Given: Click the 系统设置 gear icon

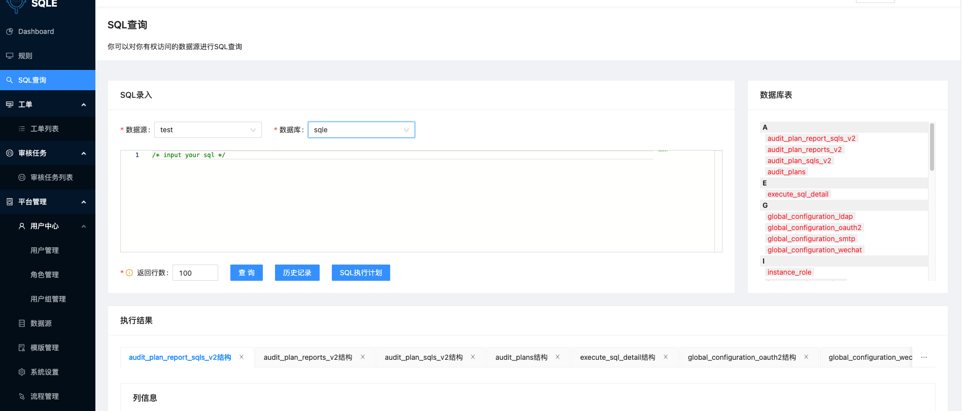Looking at the screenshot, I should [x=22, y=372].
